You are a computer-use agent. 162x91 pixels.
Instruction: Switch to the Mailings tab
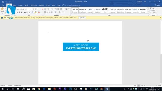41,5
